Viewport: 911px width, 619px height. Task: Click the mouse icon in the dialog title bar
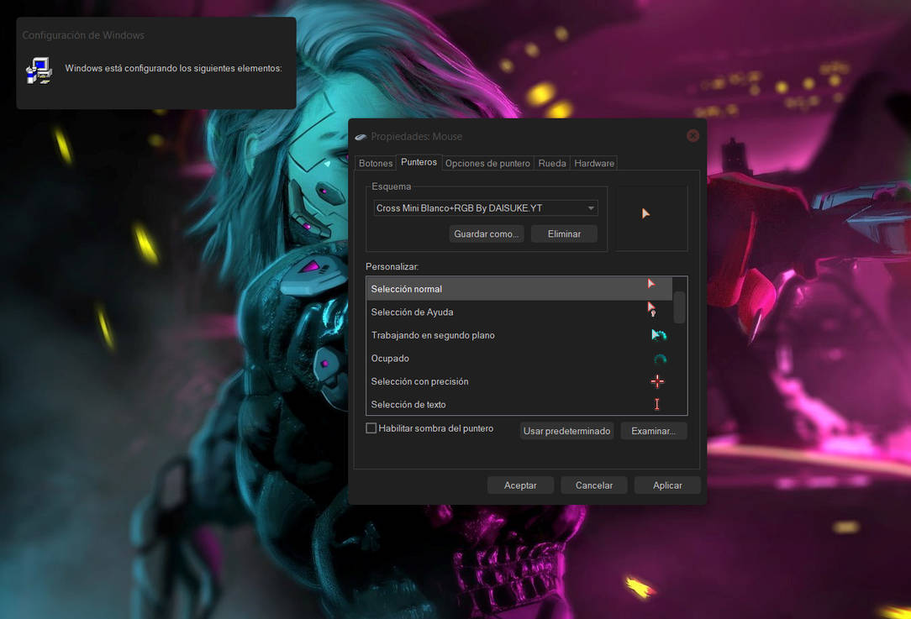[361, 136]
